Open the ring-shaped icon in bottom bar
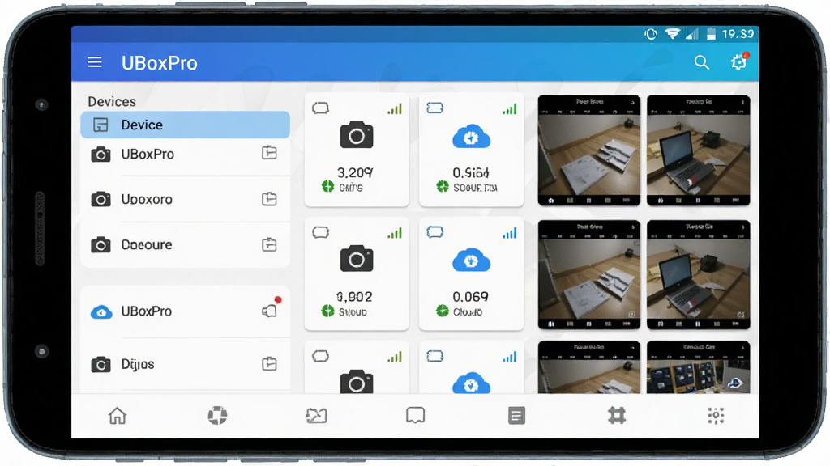This screenshot has height=466, width=830. 217,415
